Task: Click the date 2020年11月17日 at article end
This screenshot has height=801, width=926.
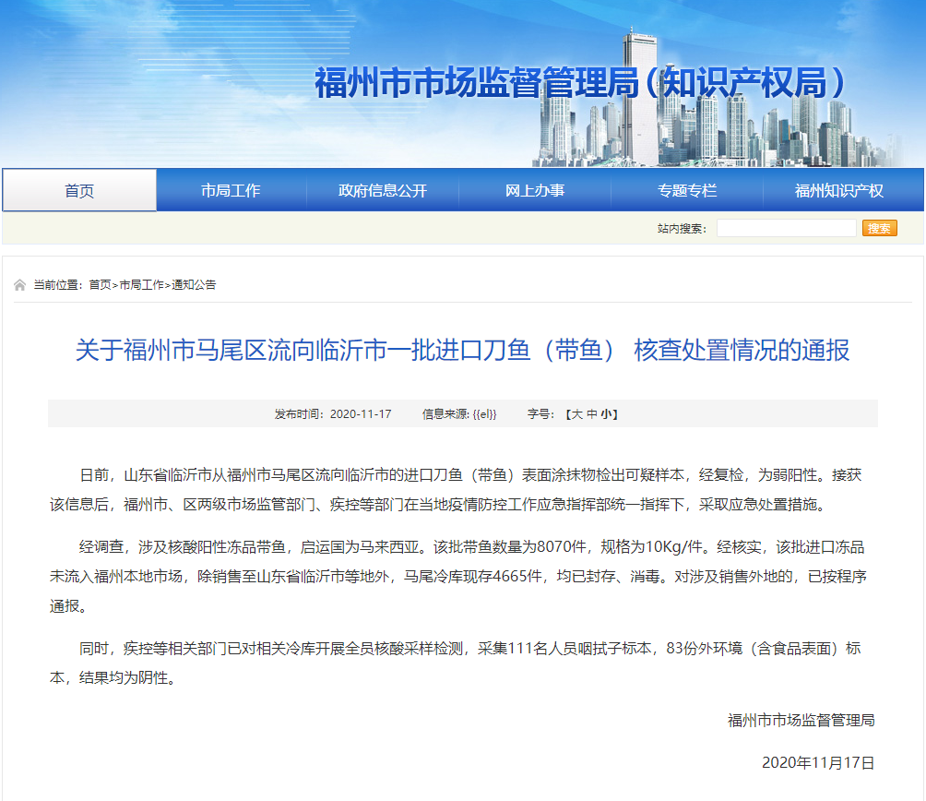Action: click(818, 762)
